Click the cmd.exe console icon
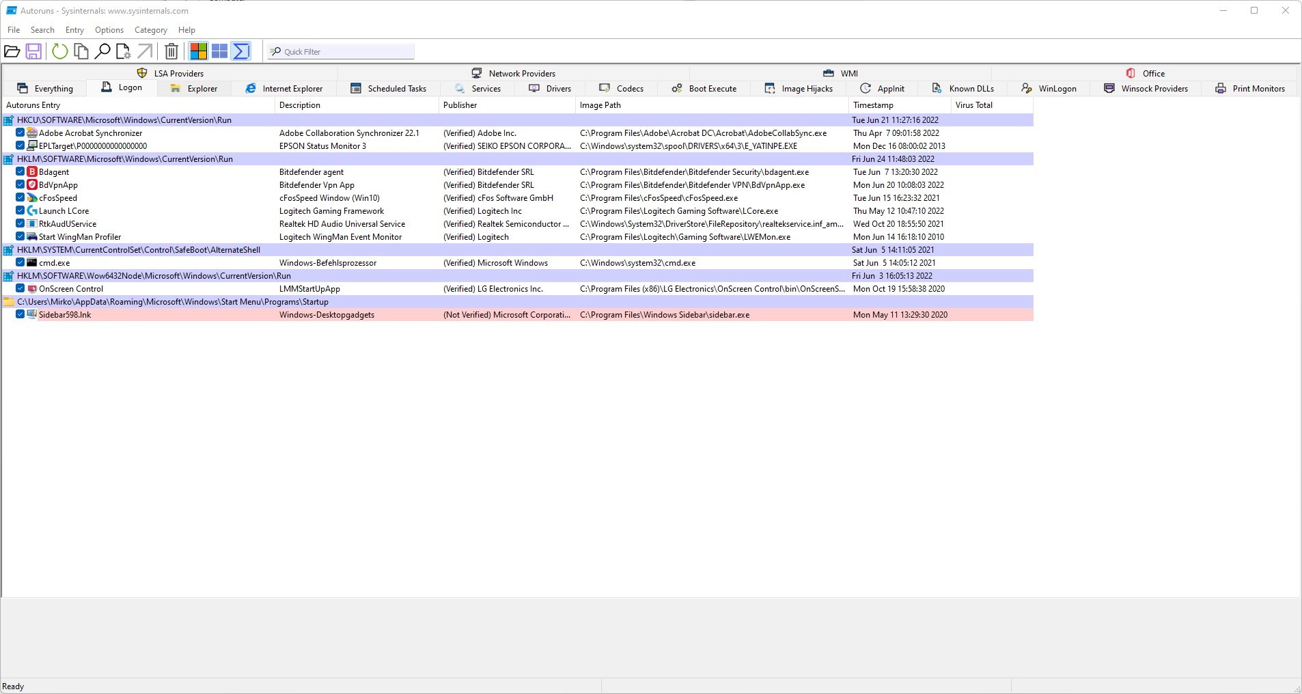The height and width of the screenshot is (694, 1302). coord(31,263)
